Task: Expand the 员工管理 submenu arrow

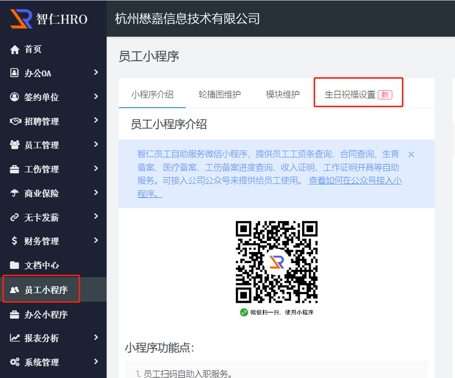Action: (96, 144)
